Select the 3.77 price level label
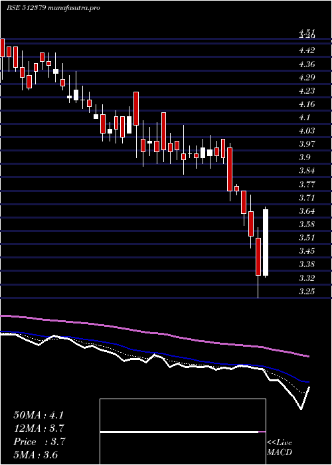 coord(307,184)
